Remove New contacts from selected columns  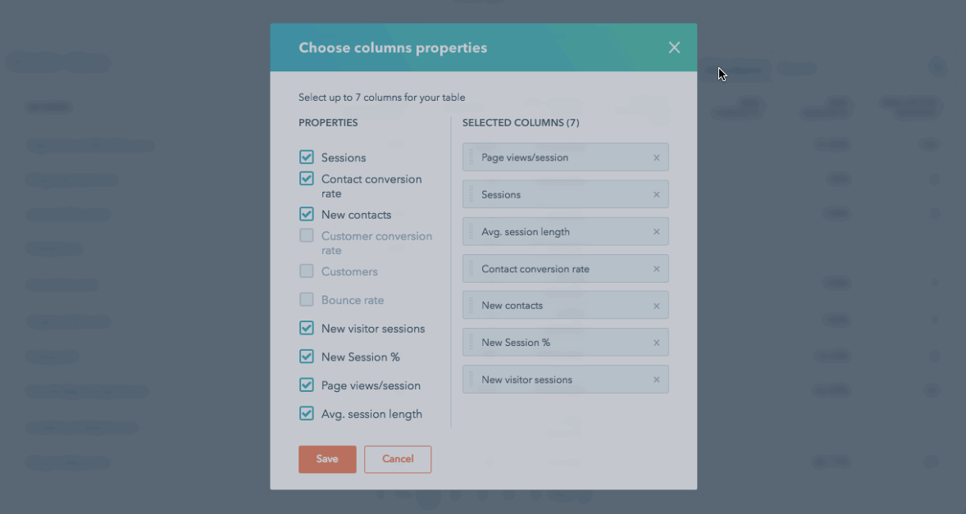pos(656,306)
